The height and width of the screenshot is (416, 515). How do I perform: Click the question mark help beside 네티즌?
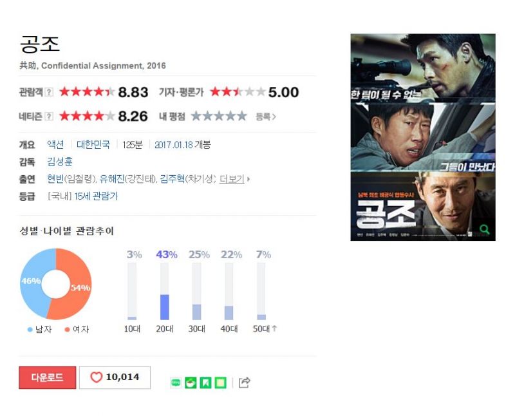(49, 117)
